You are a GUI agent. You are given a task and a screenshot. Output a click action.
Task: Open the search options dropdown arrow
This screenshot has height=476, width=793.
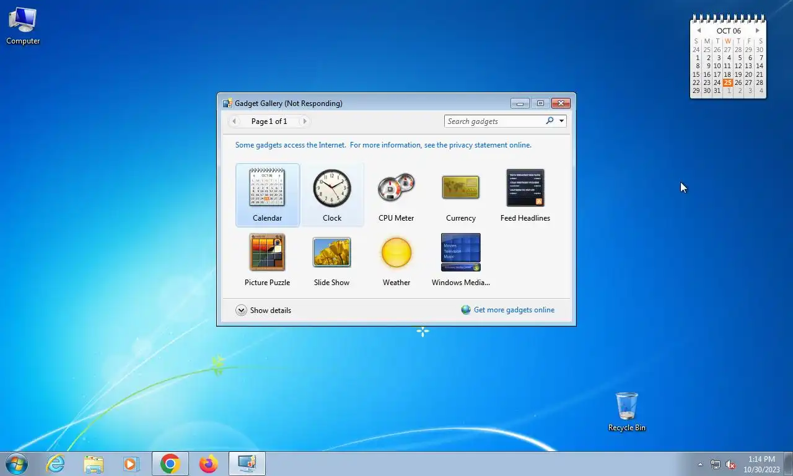tap(561, 121)
